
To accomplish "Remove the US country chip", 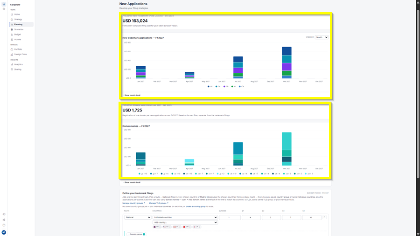I will click(170, 227).
